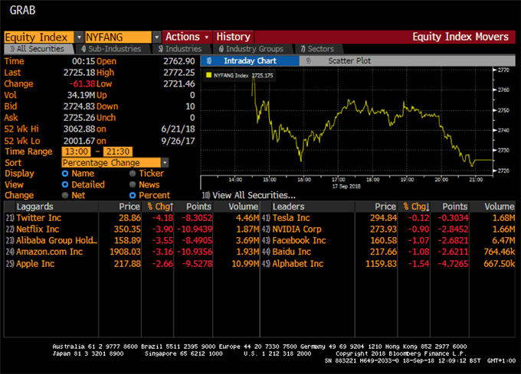Switch to the Sectors tab

click(317, 49)
